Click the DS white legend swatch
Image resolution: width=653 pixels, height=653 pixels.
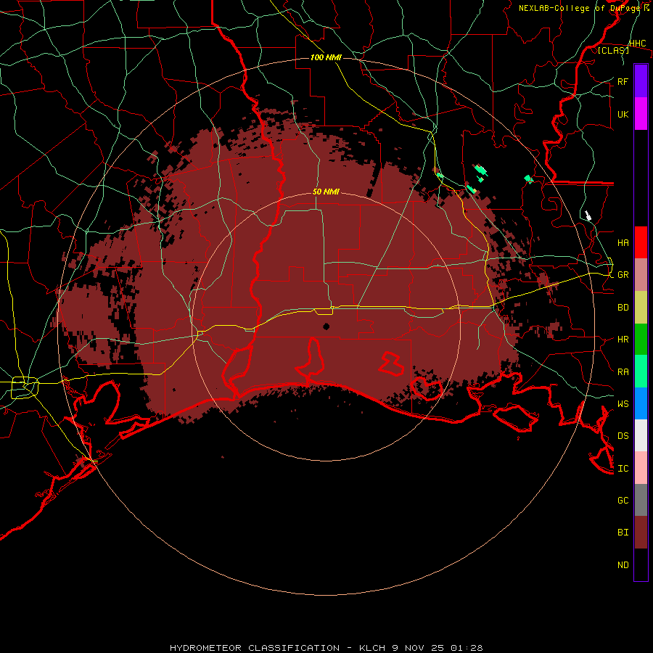tap(641, 435)
